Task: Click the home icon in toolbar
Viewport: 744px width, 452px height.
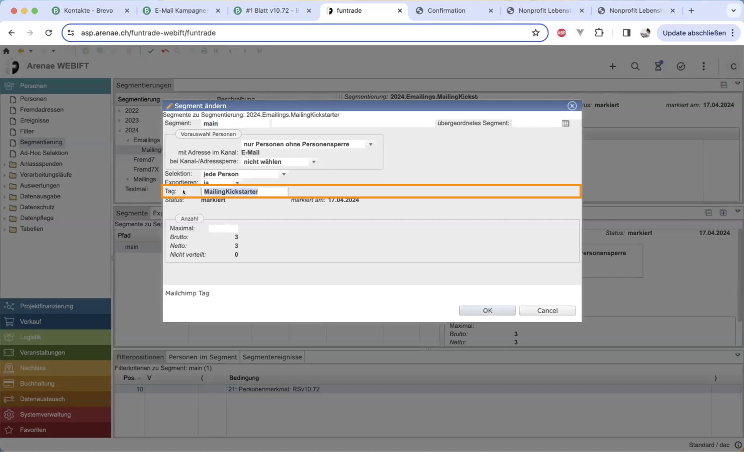Action: (x=6, y=51)
